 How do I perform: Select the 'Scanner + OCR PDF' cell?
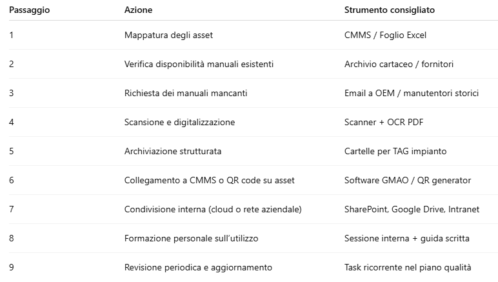click(384, 122)
